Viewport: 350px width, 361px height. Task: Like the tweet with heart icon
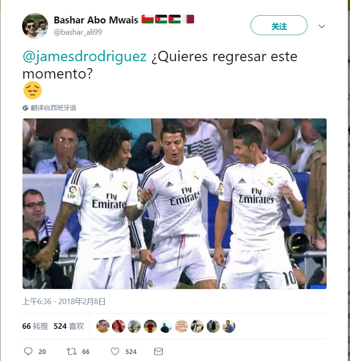click(x=115, y=351)
